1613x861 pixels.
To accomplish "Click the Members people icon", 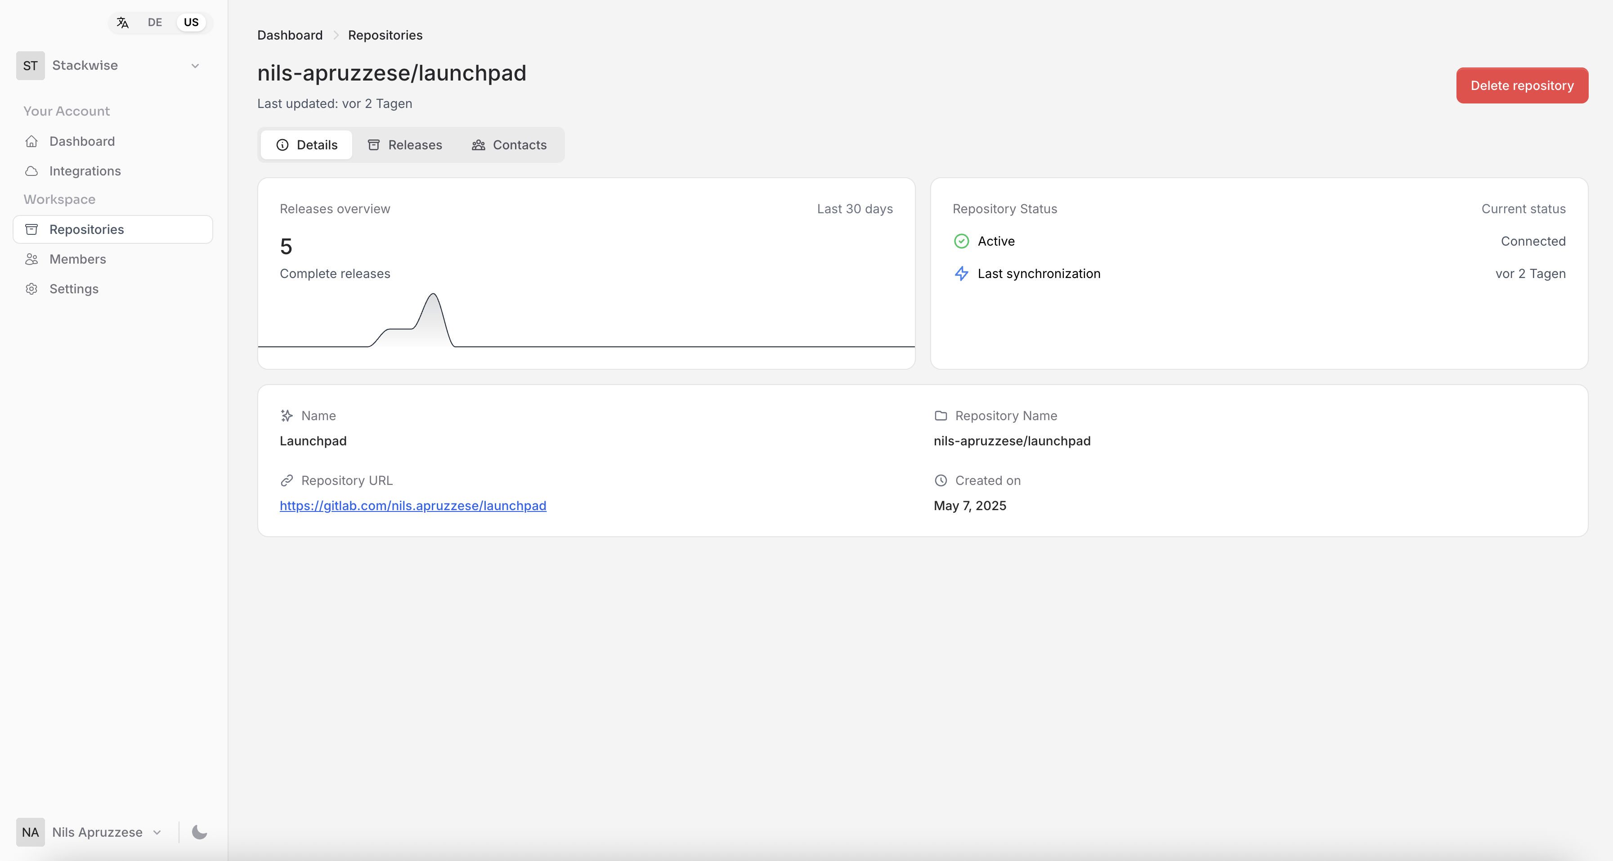I will pos(31,259).
